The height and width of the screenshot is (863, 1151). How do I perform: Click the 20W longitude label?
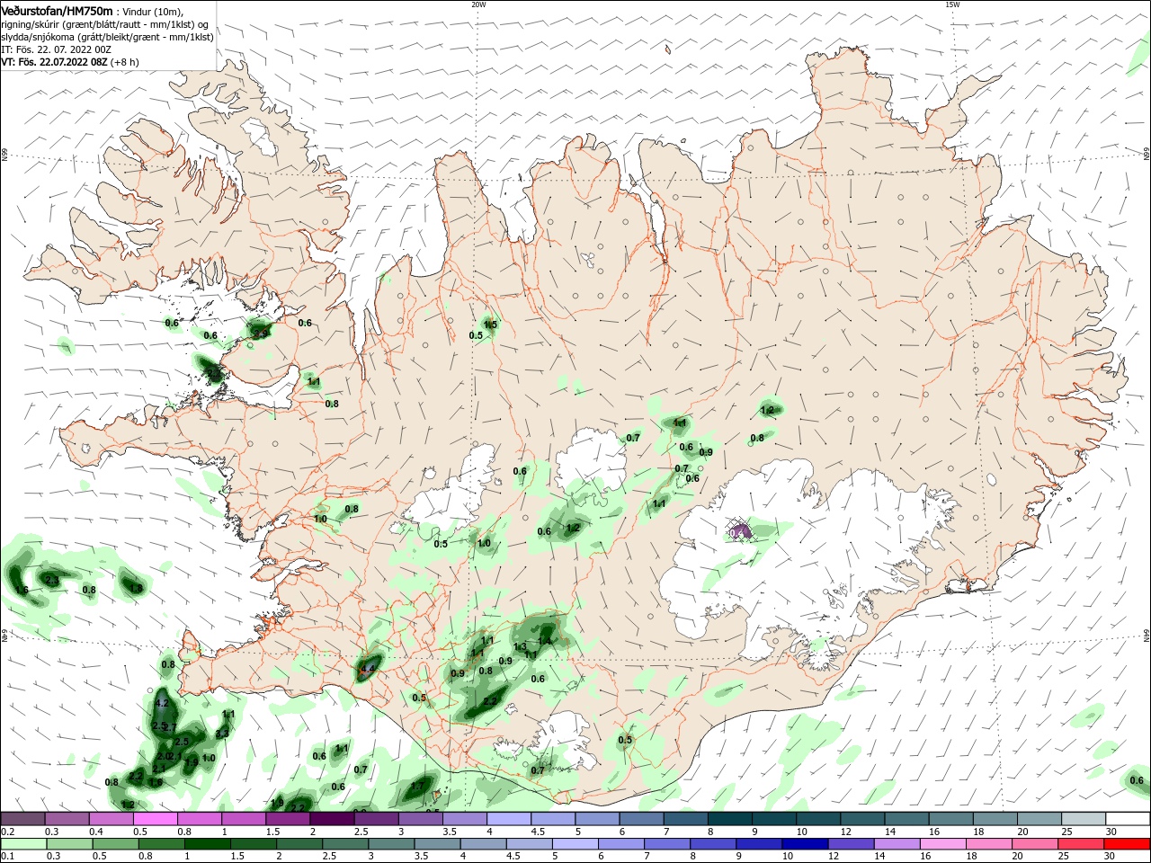[478, 4]
